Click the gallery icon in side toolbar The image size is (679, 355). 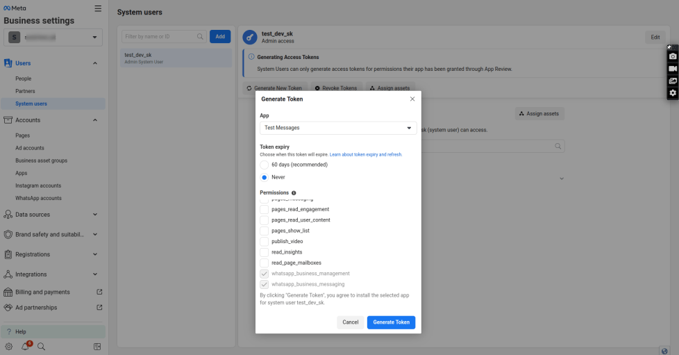pyautogui.click(x=673, y=81)
